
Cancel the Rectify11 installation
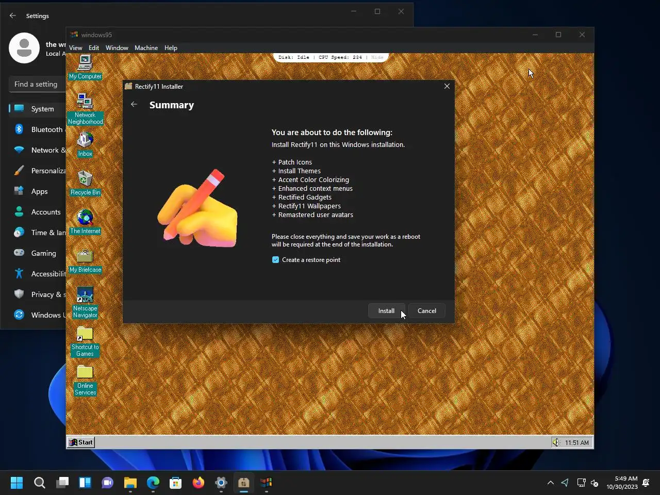427,311
